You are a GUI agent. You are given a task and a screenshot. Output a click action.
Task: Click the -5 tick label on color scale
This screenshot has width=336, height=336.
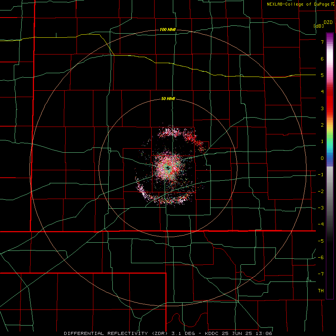point(321,241)
